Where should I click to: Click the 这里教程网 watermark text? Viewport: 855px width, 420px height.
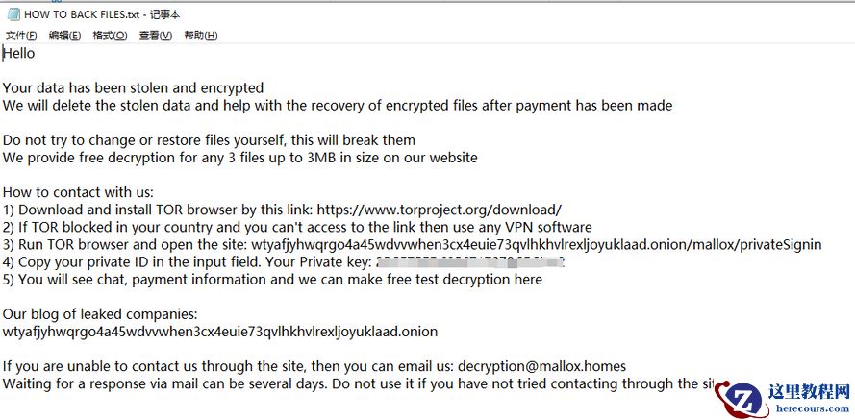(x=809, y=392)
